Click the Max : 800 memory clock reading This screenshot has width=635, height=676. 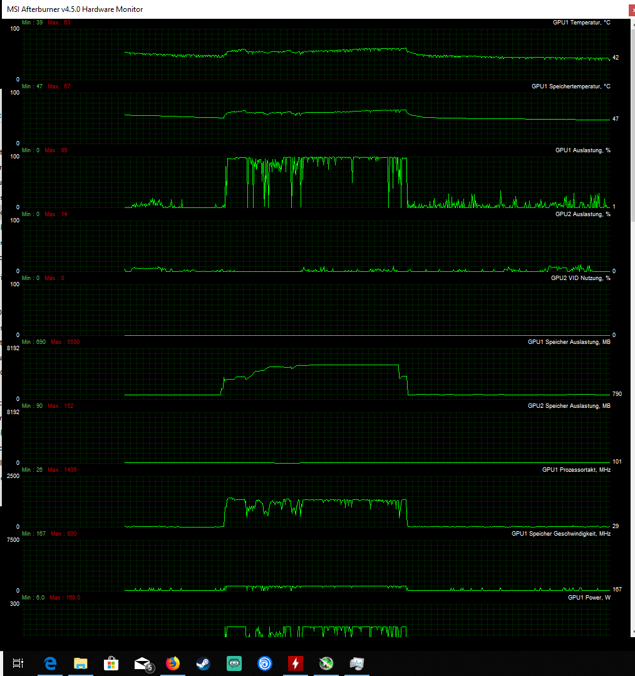tap(64, 533)
